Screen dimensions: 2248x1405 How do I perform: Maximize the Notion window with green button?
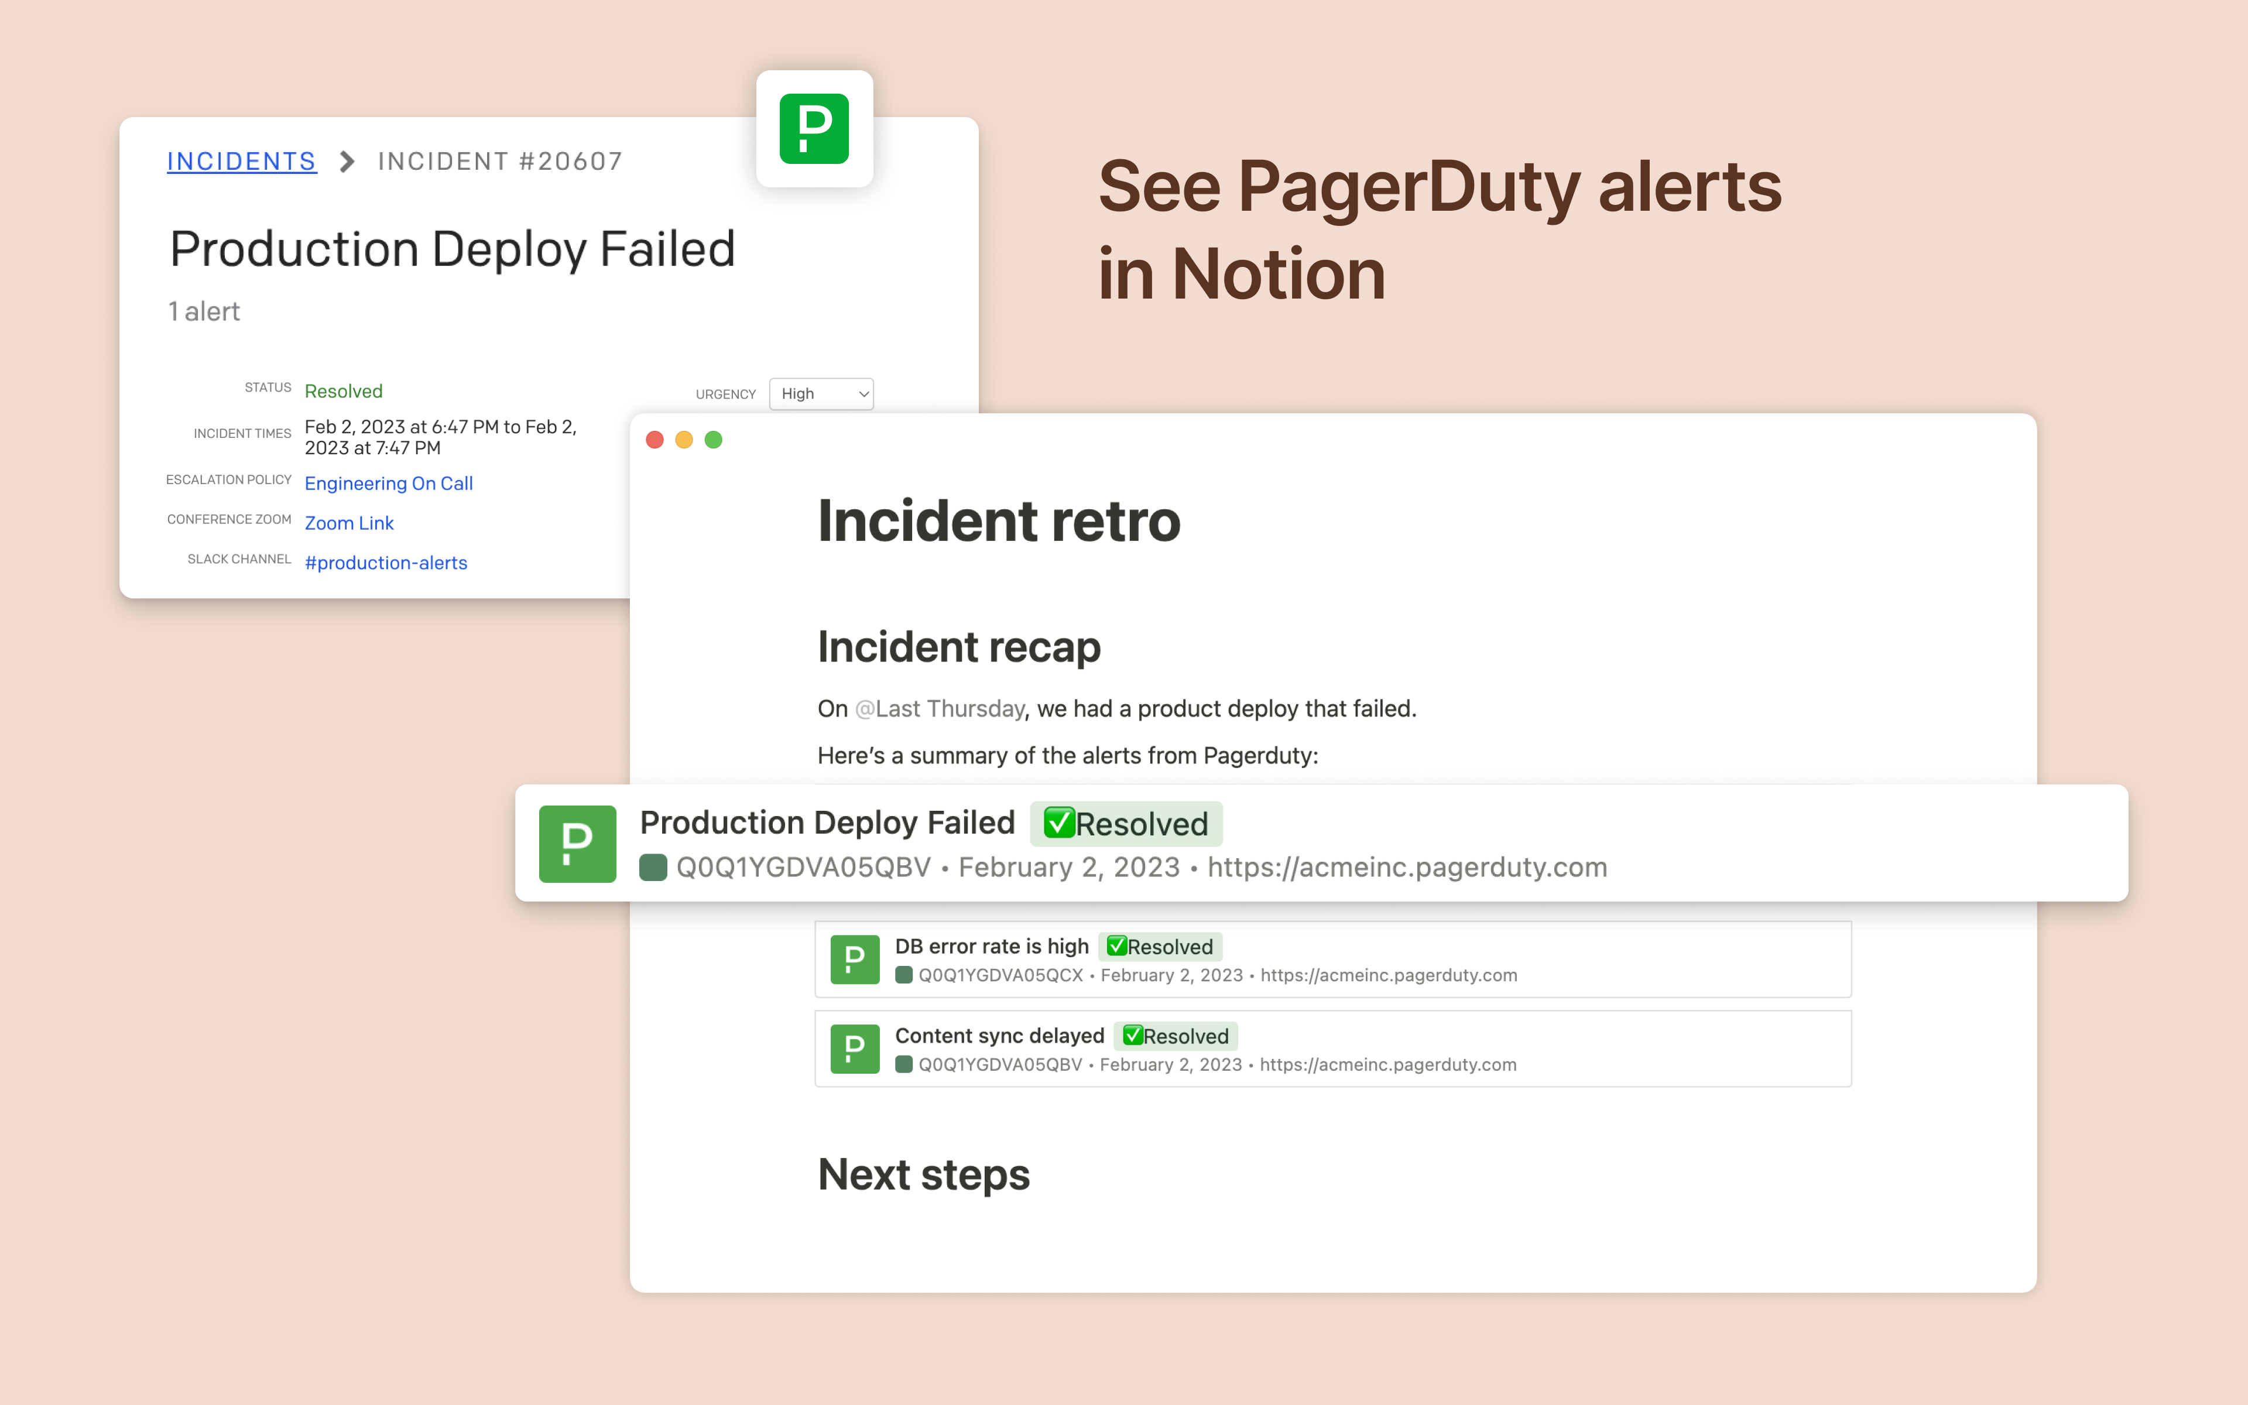714,440
